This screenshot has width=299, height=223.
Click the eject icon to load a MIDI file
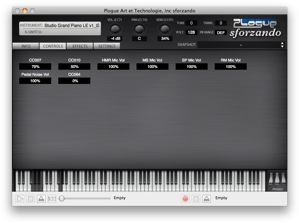tap(41, 199)
